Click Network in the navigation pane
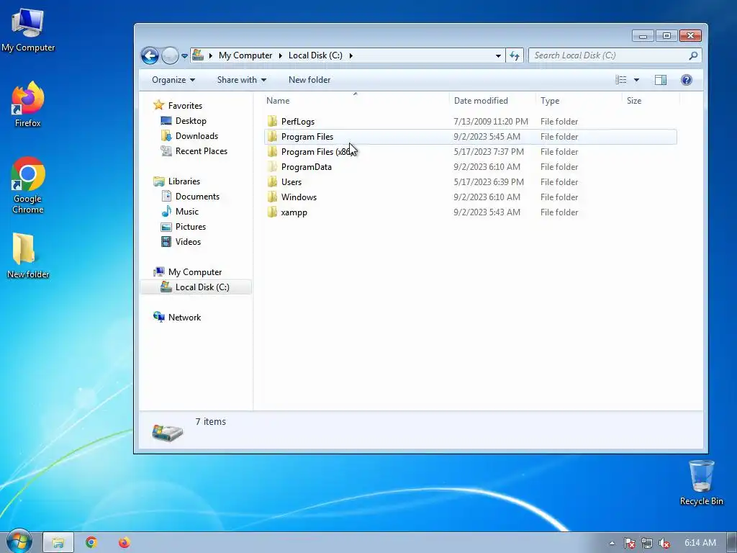 tap(184, 318)
